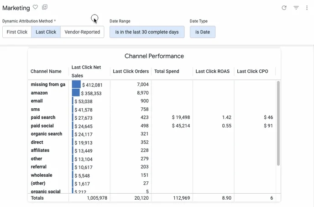314x207 pixels.
Task: Open the three-dot dashboard actions menu
Action: (307, 8)
